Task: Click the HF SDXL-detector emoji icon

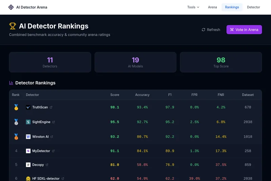Action: pyautogui.click(x=28, y=179)
